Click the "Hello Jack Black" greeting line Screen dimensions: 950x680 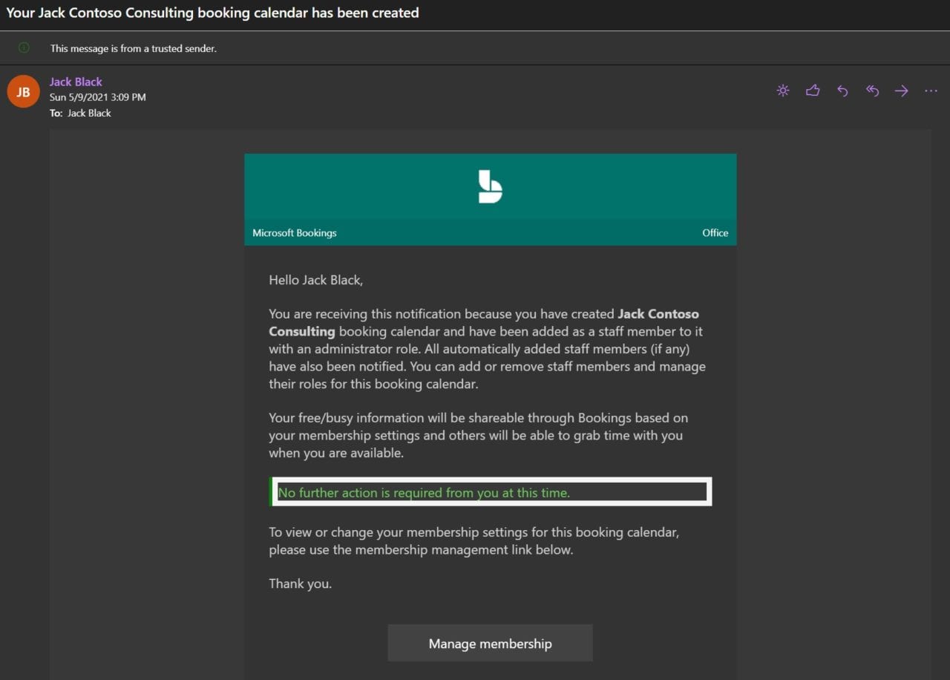coord(315,280)
